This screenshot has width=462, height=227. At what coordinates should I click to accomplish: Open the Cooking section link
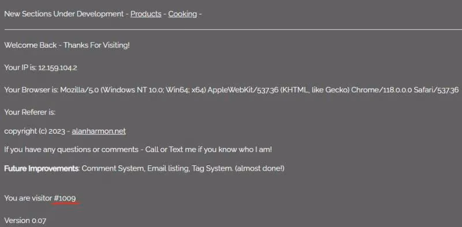coord(182,14)
